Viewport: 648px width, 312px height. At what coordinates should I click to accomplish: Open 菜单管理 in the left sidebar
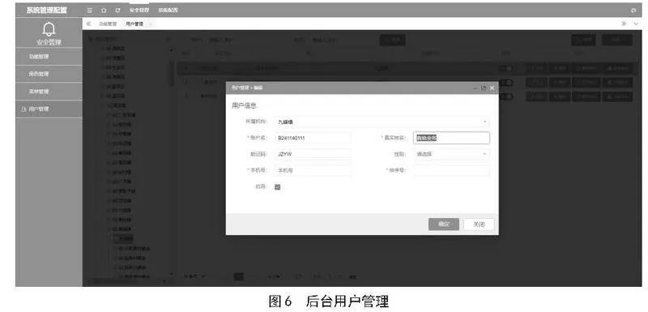click(x=49, y=92)
